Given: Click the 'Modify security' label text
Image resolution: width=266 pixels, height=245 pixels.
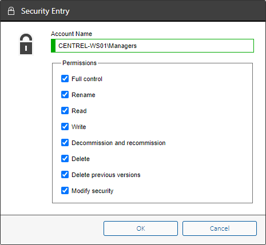Looking at the screenshot, I should click(x=92, y=191).
